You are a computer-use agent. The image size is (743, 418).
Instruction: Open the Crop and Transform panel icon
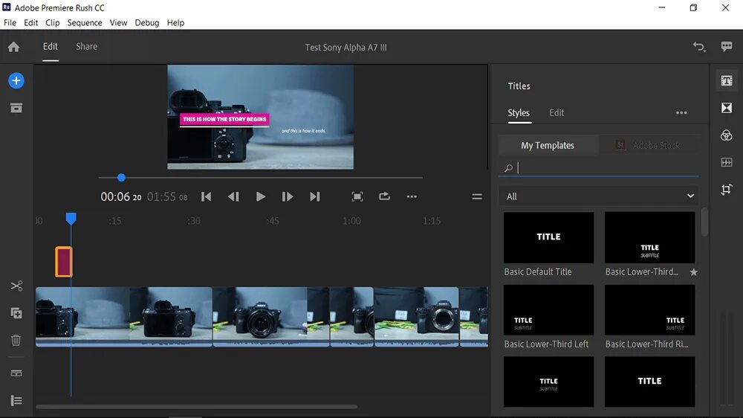coord(727,190)
